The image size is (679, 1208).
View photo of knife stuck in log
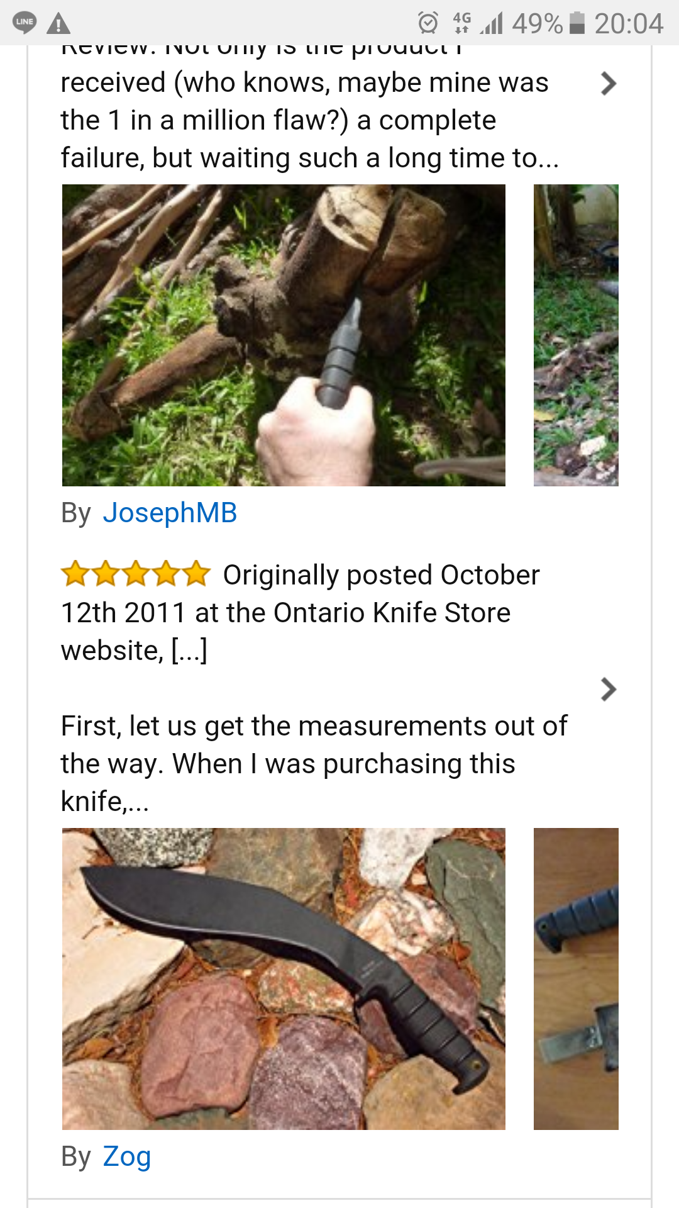[x=284, y=335]
